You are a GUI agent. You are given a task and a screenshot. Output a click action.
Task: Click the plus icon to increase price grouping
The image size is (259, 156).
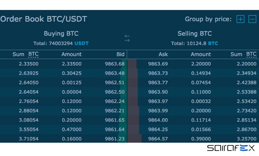[x=240, y=19]
